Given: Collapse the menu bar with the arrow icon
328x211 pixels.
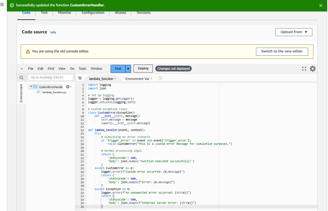Looking at the screenshot, I should pyautogui.click(x=22, y=68).
